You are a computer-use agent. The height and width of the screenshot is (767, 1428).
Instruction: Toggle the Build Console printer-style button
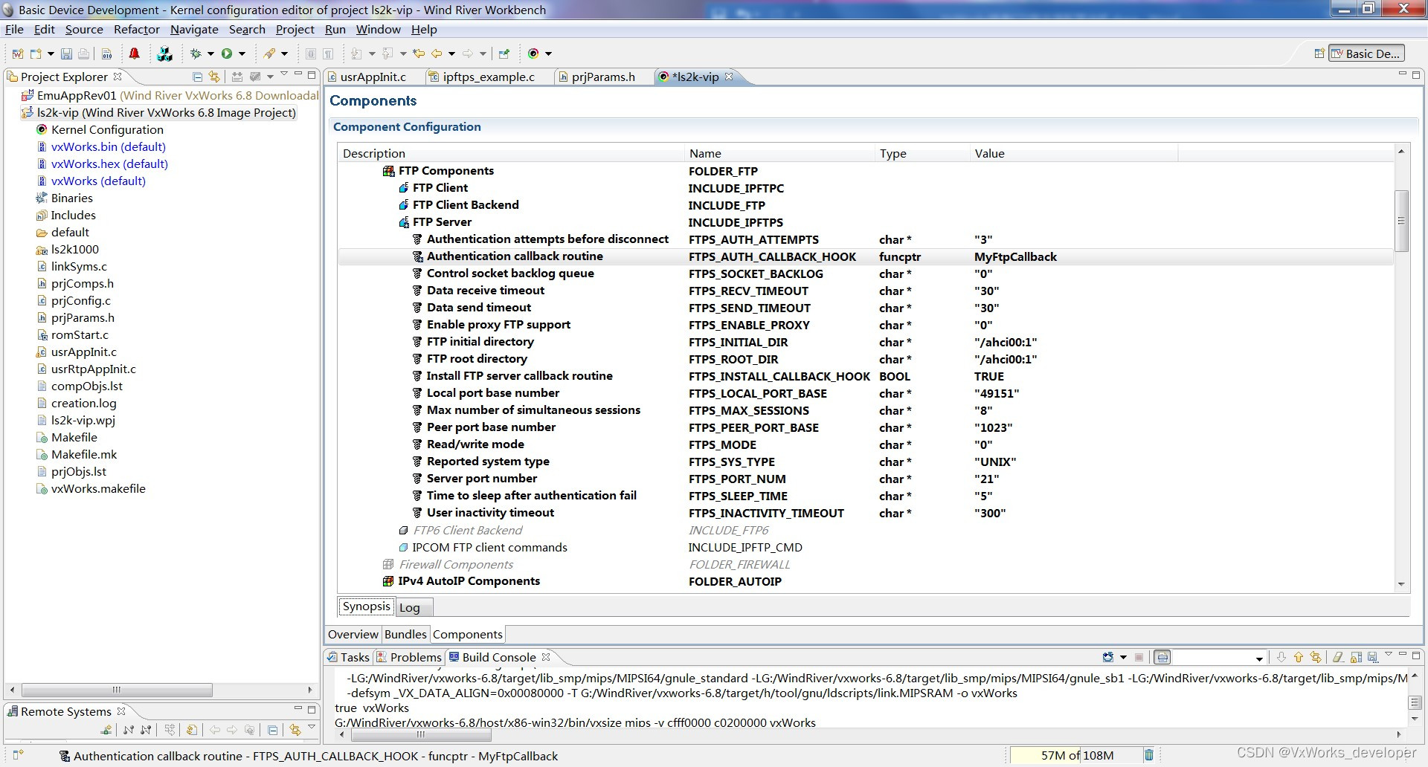pyautogui.click(x=1162, y=657)
